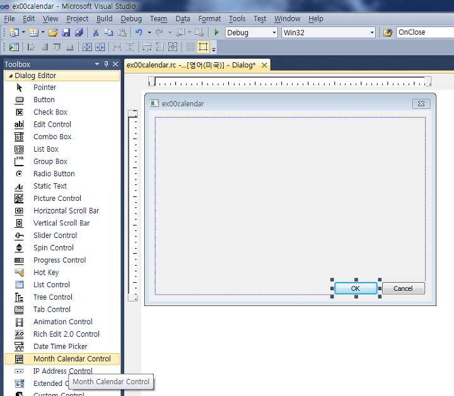Click the New Project toolbar icon
This screenshot has height=396, width=454.
pyautogui.click(x=14, y=32)
